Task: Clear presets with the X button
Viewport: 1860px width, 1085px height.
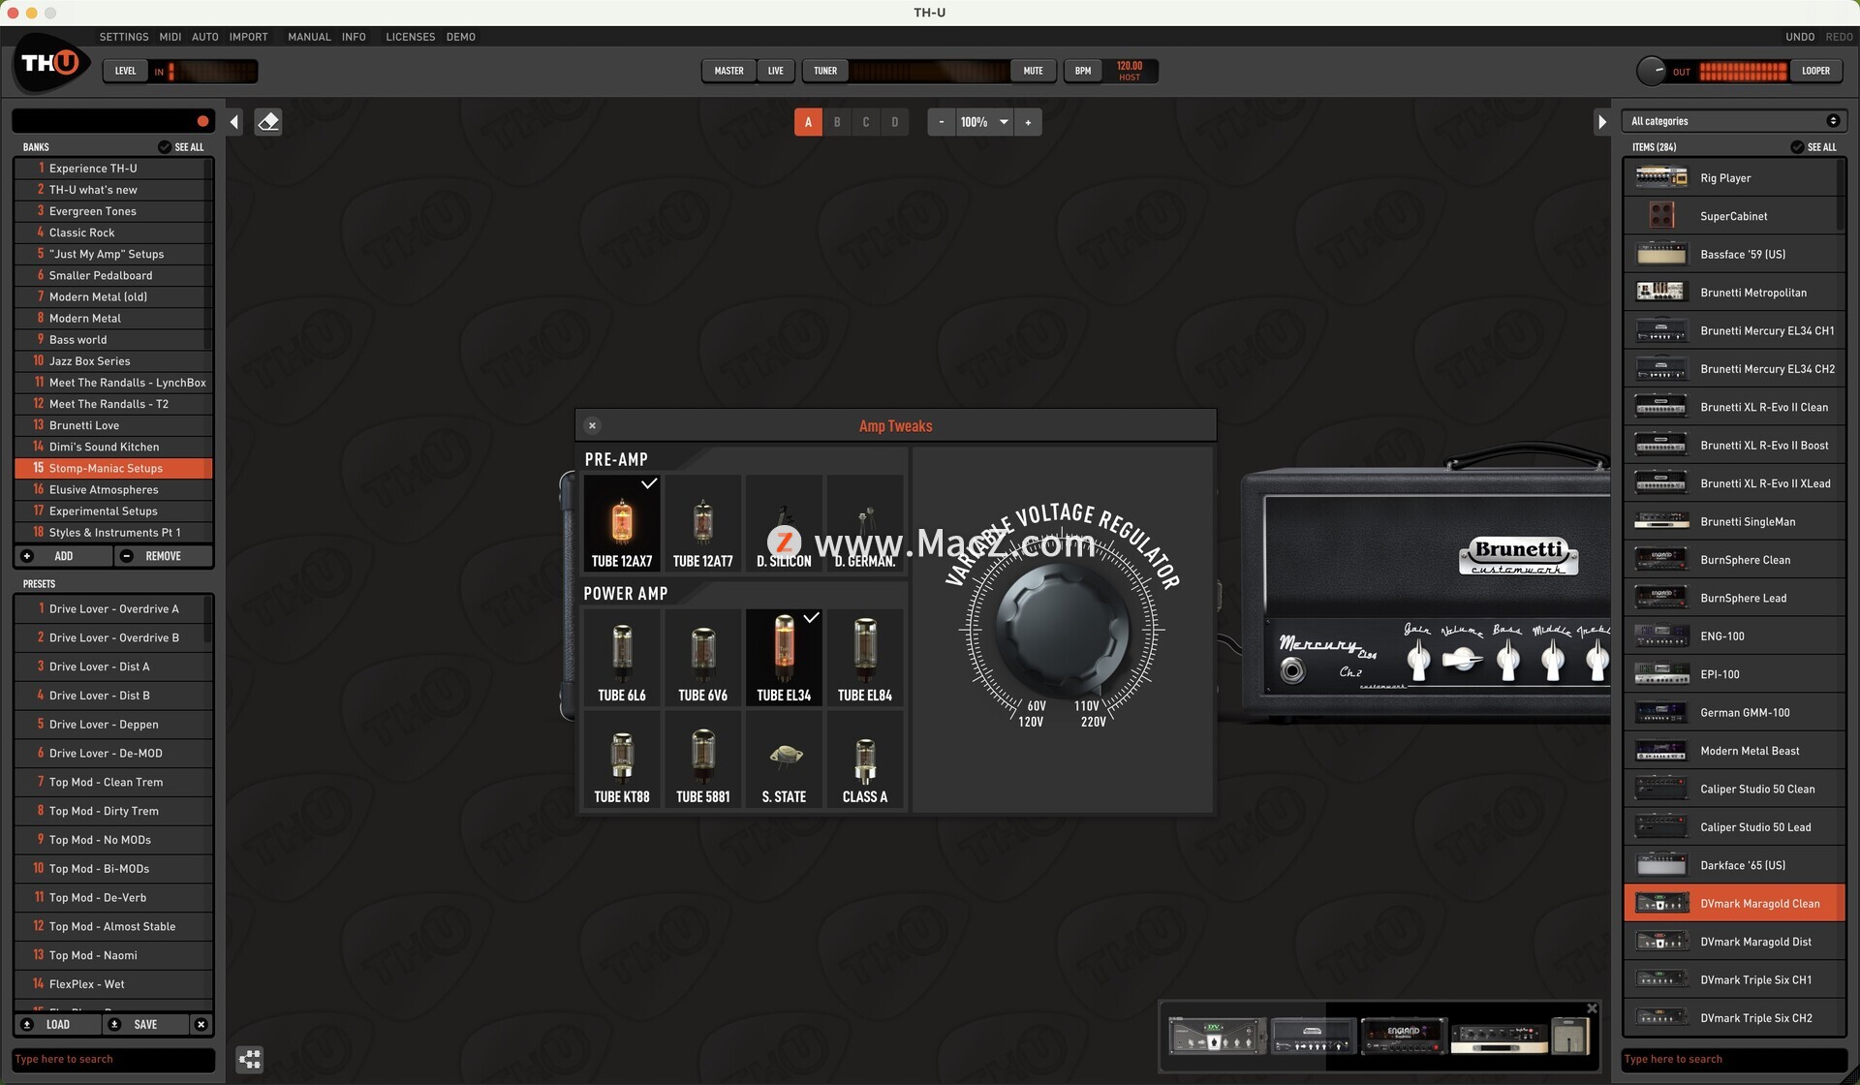Action: tap(201, 1024)
